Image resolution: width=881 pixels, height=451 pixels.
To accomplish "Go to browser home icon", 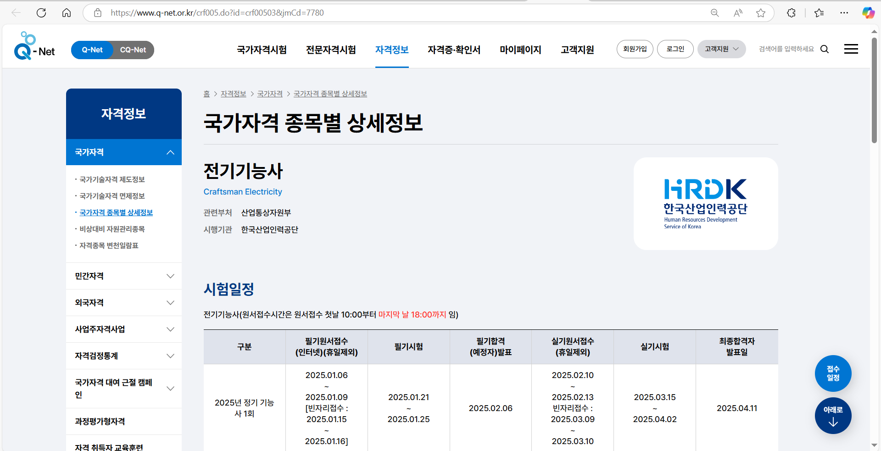I will coord(67,13).
